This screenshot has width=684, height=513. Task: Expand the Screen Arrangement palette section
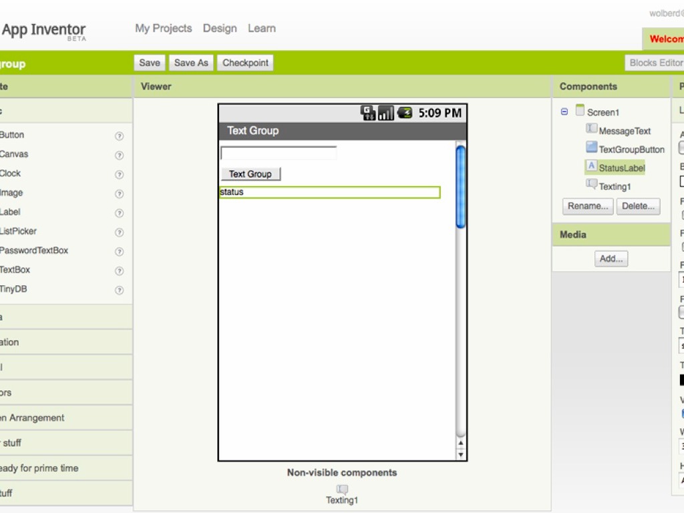click(x=32, y=418)
